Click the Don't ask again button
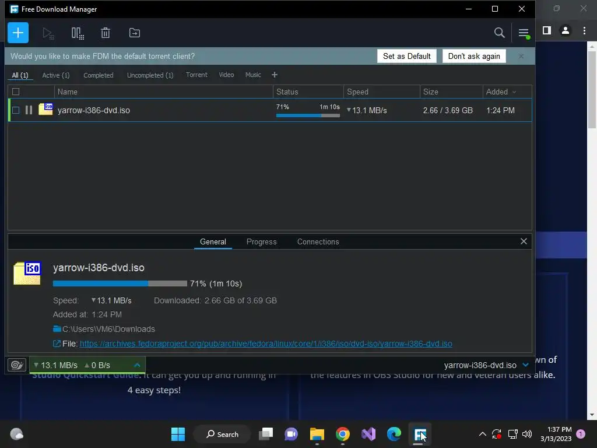Viewport: 597px width, 448px height. (474, 56)
